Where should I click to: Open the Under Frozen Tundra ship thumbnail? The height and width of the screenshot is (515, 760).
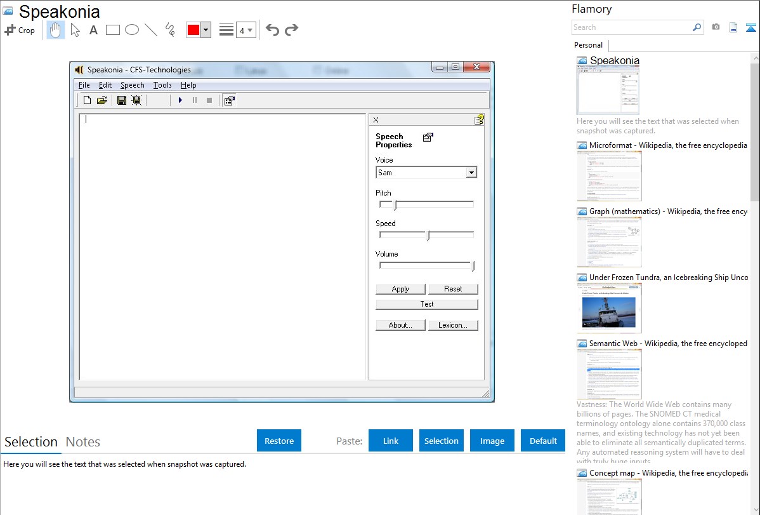coord(609,308)
